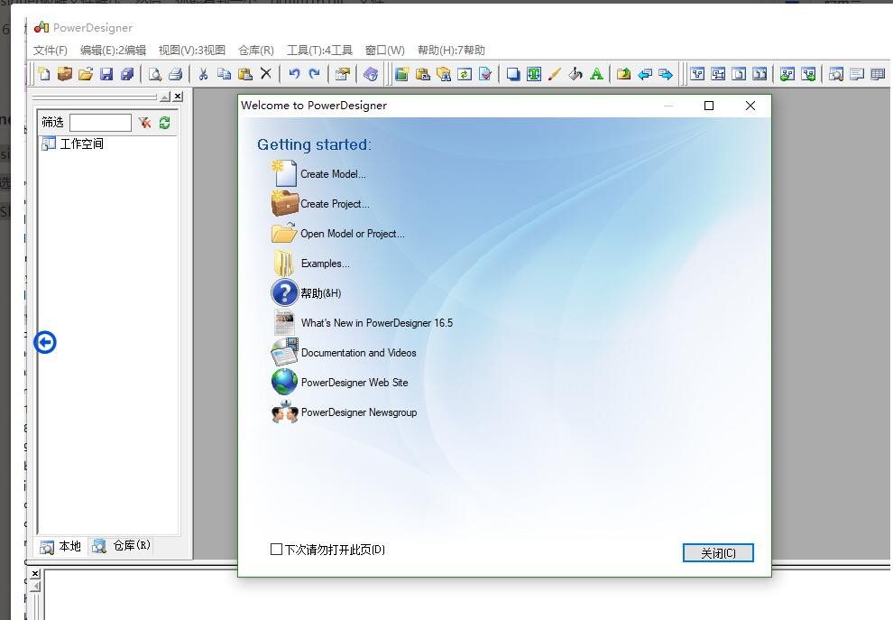893x620 pixels.
Task: Maximize the Welcome to PowerDesigner dialog
Action: (x=709, y=106)
